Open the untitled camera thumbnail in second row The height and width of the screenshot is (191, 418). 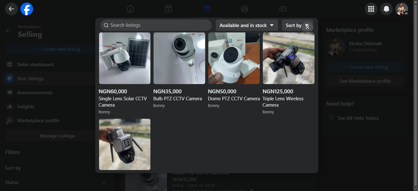(x=125, y=144)
